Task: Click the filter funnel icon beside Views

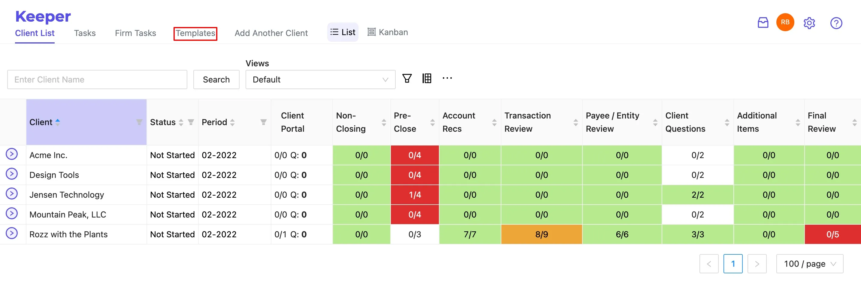Action: click(x=407, y=79)
